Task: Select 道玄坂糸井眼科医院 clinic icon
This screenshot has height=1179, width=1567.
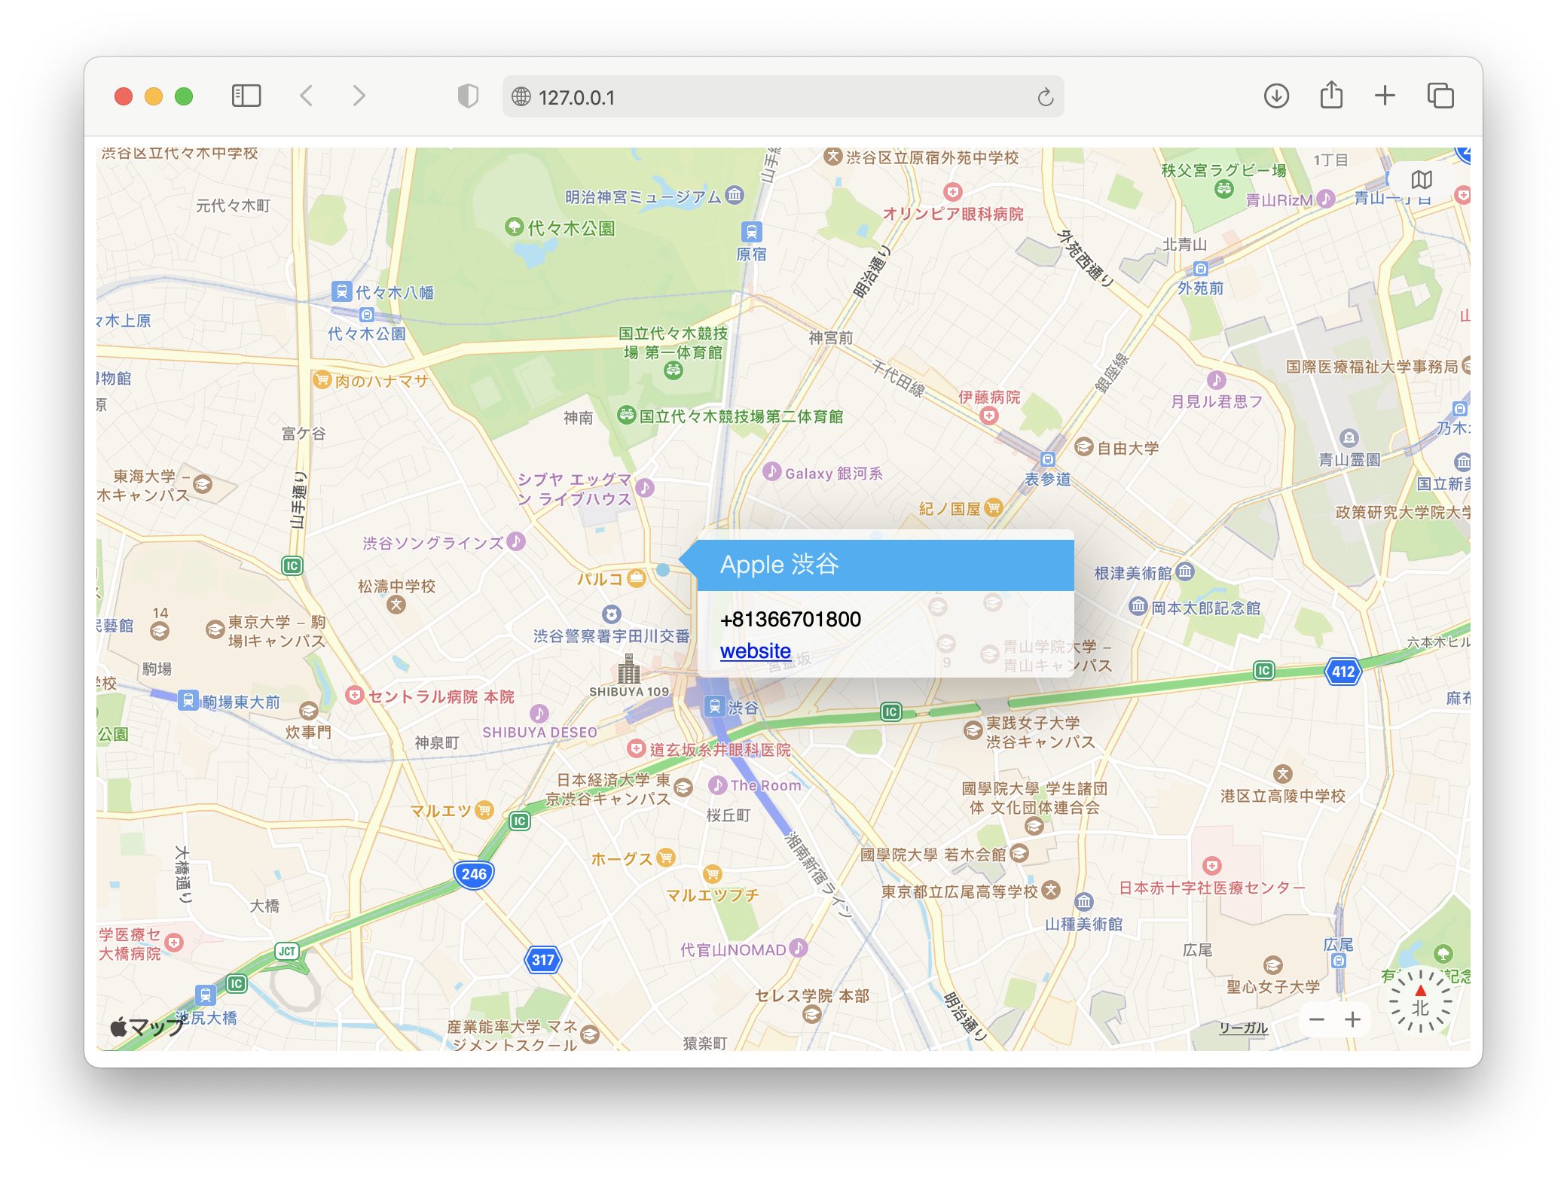Action: (x=637, y=748)
